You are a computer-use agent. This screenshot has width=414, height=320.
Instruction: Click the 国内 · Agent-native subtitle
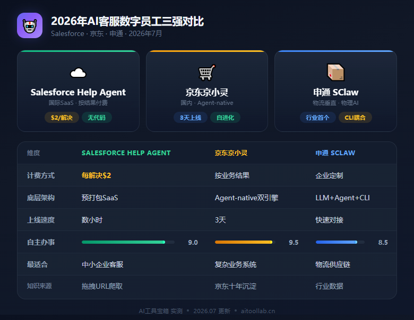click(207, 103)
